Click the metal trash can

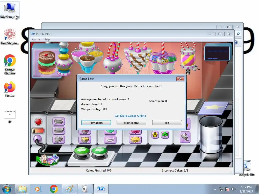coord(211,134)
